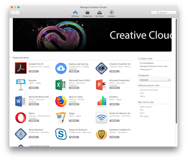Open the Microsoft Excel 2016 icon

61,85
